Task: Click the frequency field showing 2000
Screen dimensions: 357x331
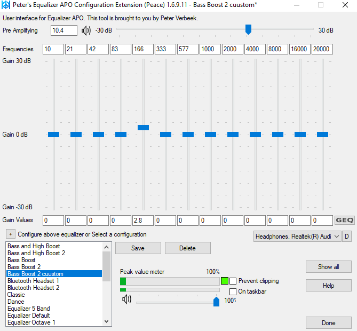Action: [233, 49]
